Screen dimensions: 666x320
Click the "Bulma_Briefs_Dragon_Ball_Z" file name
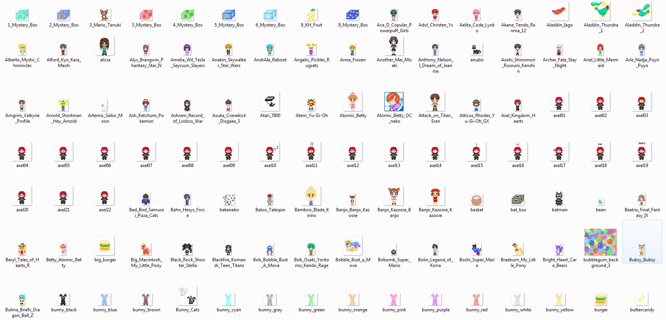[x=22, y=312]
